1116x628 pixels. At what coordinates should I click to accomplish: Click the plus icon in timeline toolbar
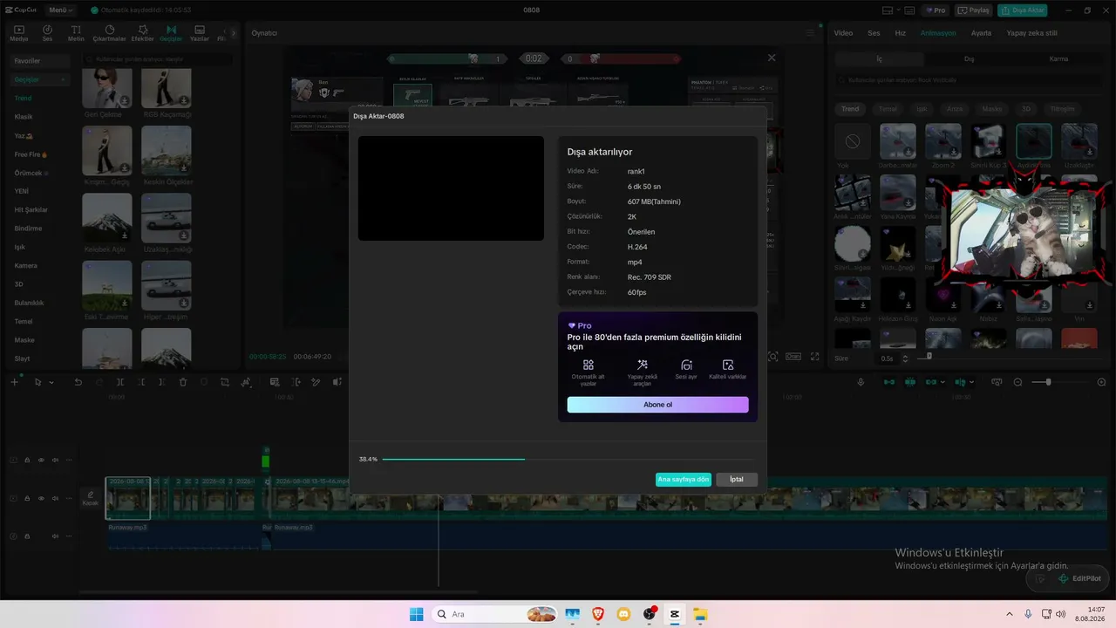[15, 382]
